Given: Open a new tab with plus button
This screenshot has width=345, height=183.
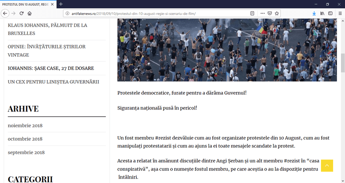Looking at the screenshot, I should (61, 4).
